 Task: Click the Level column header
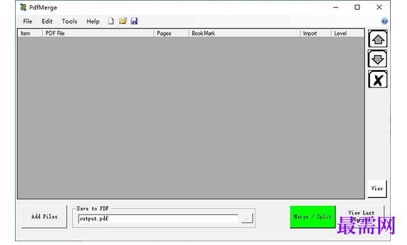pyautogui.click(x=348, y=33)
